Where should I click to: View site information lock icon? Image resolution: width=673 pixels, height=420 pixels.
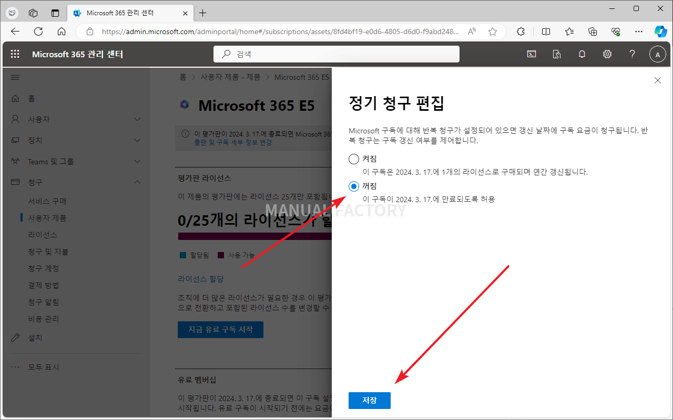click(89, 31)
